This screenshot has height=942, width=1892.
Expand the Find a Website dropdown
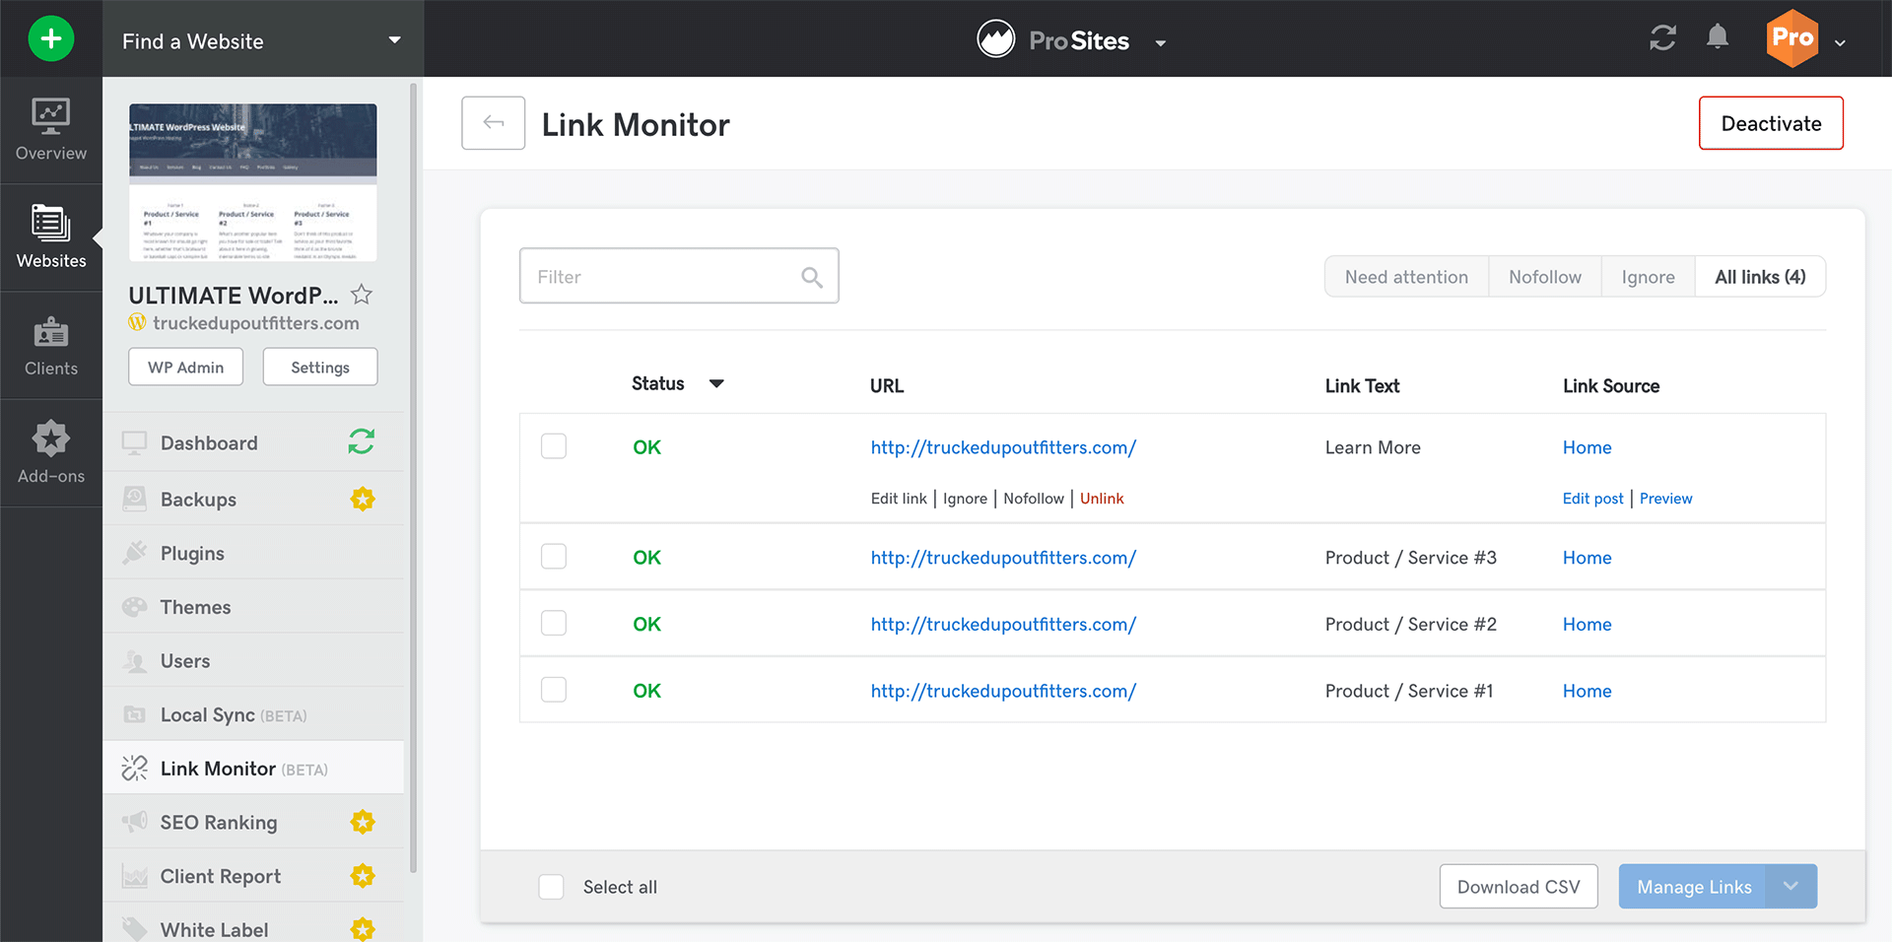(x=394, y=40)
